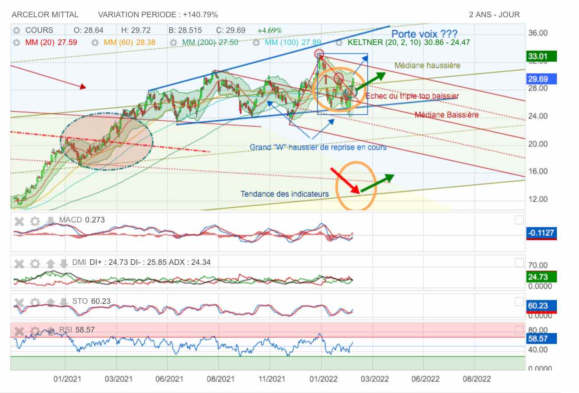Screen dimensions: 579x393
Task: Click the 01/2021 date axis label
Action: tap(67, 379)
